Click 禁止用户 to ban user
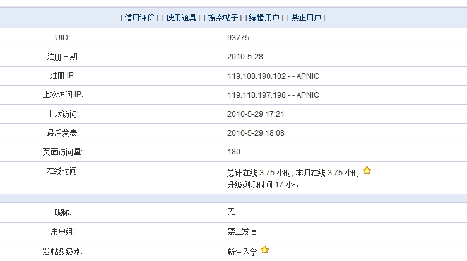The height and width of the screenshot is (261, 467). click(306, 18)
